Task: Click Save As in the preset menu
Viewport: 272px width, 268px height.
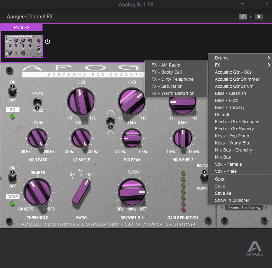Action: coord(240,193)
